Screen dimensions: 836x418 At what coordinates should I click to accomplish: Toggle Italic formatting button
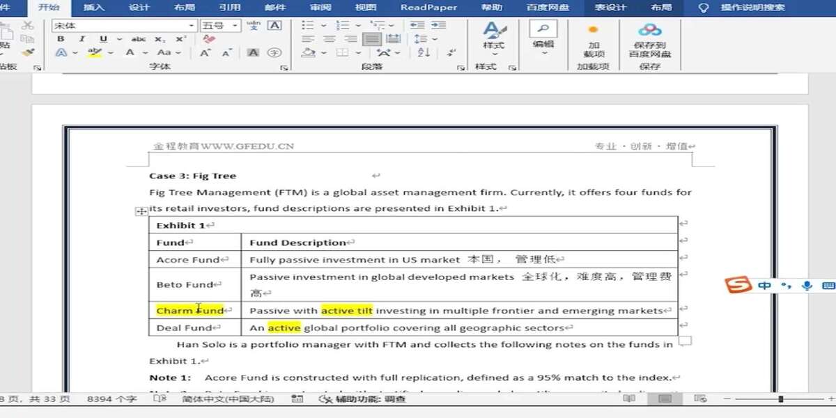point(82,39)
